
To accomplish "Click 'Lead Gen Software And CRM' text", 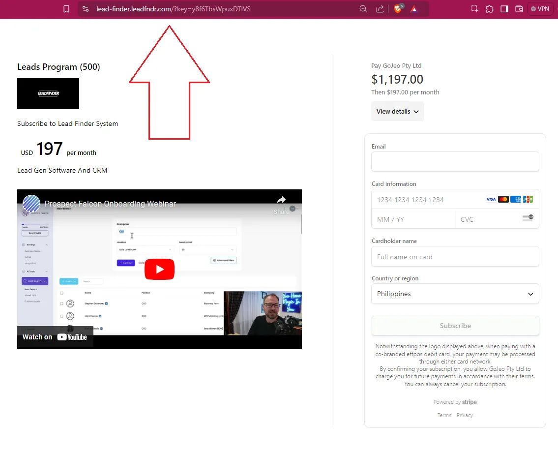I will [62, 170].
